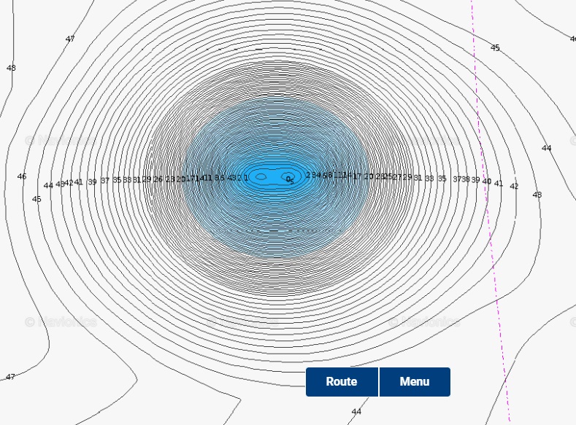This screenshot has width=576, height=425.
Task: Click the 0.5 depth sounding at shoal center
Action: coord(290,179)
